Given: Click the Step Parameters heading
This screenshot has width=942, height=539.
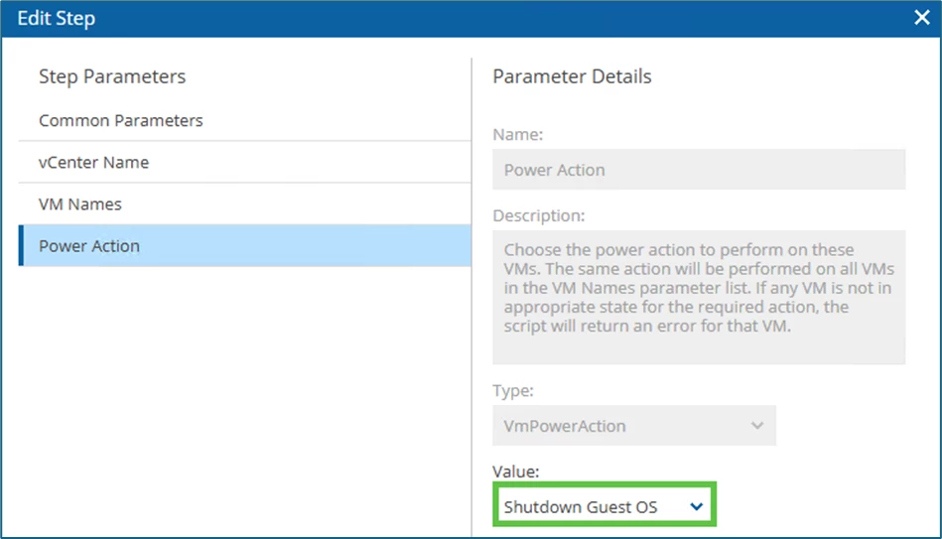Looking at the screenshot, I should (x=112, y=76).
